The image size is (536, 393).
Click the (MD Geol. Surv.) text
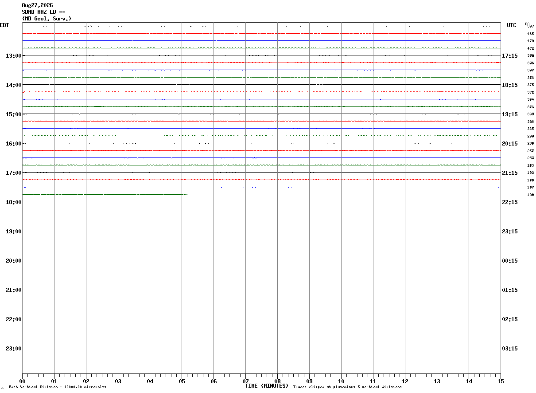[47, 19]
